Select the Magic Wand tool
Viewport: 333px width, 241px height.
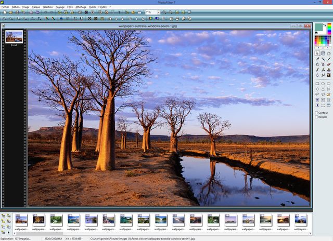(x=323, y=59)
